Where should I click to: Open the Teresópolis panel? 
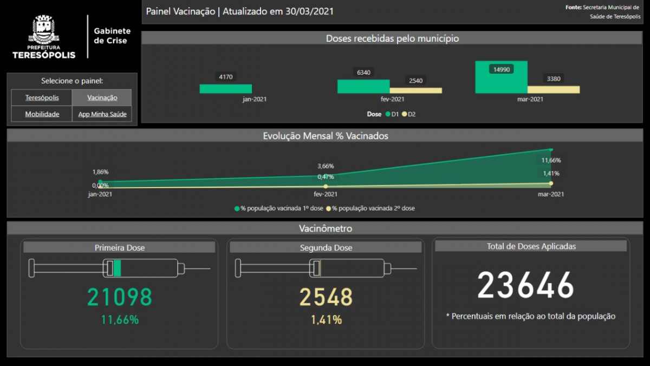(42, 98)
